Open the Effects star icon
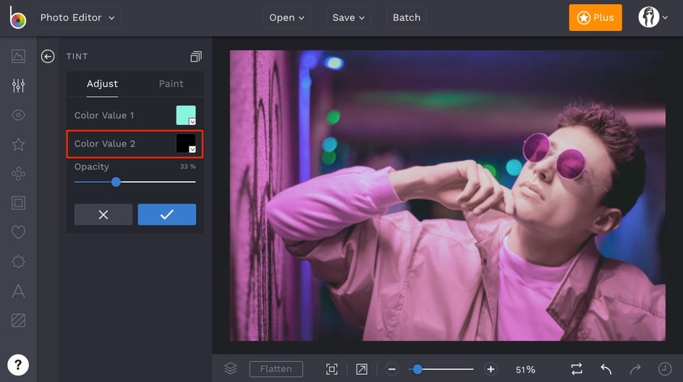 pyautogui.click(x=18, y=144)
